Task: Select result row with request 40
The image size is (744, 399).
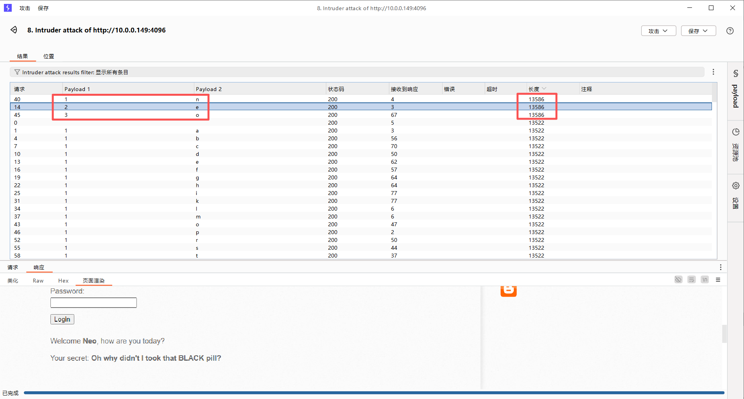Action: pos(361,99)
